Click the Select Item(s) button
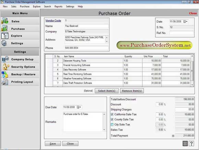Image resolution: width=199 pixels, height=150 pixels. click(107, 91)
